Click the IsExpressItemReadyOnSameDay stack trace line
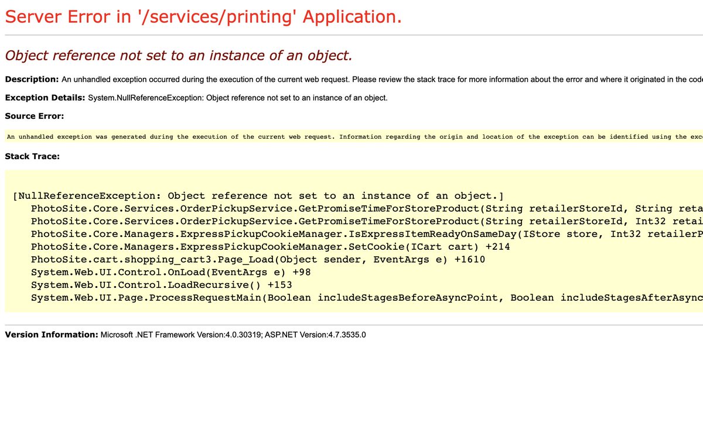 363,234
